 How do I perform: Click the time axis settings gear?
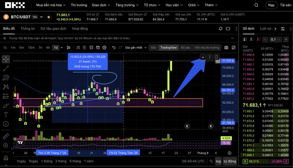click(230, 153)
